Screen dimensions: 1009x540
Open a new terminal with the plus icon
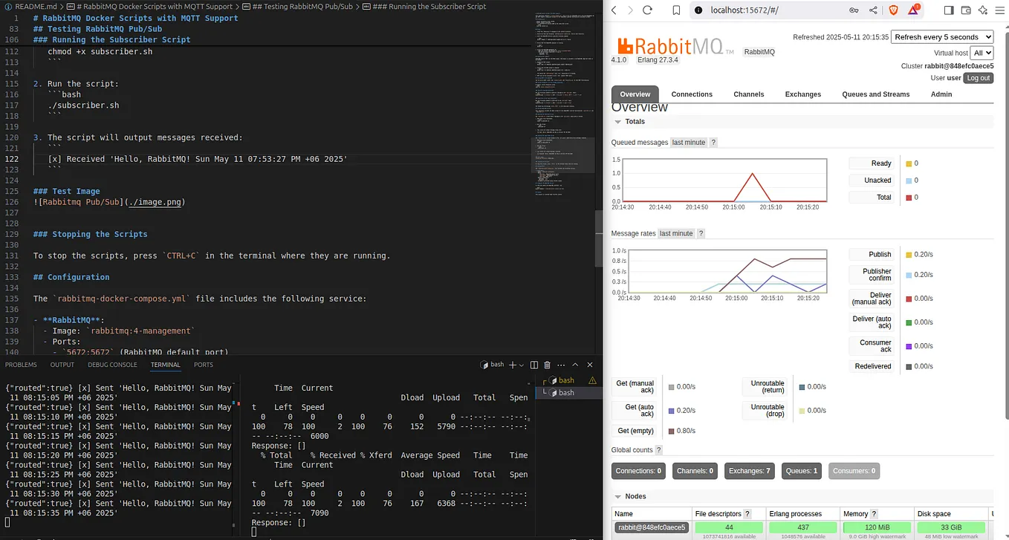click(x=513, y=365)
